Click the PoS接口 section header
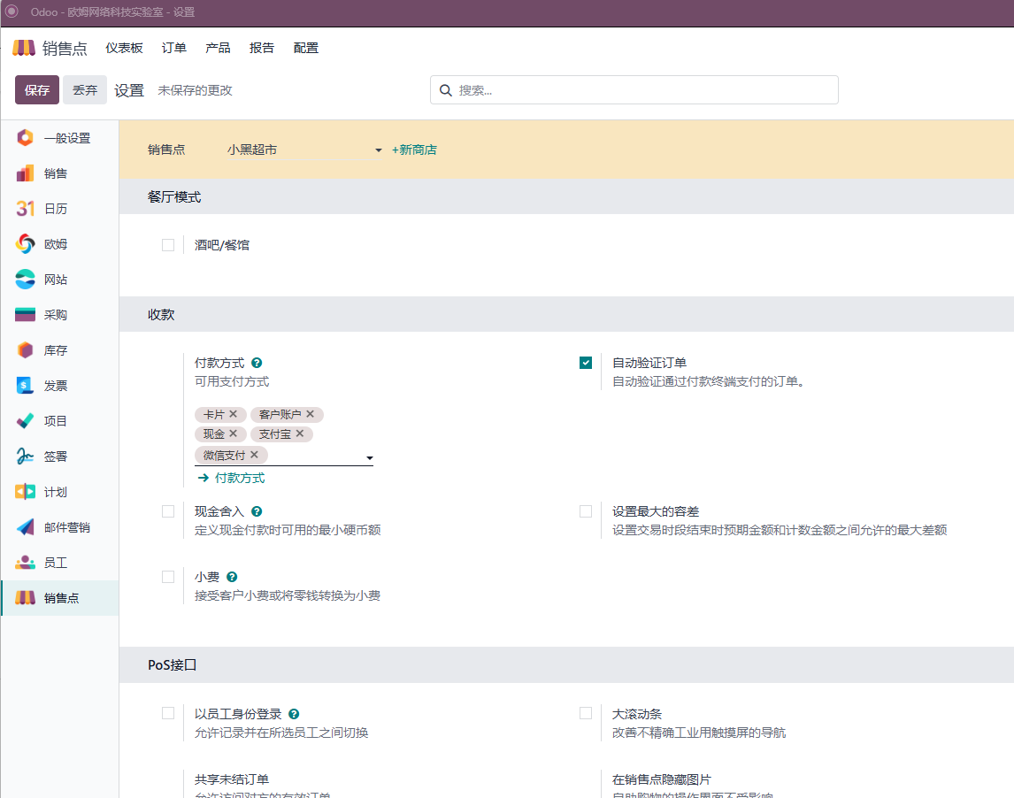The width and height of the screenshot is (1014, 798). pyautogui.click(x=172, y=664)
